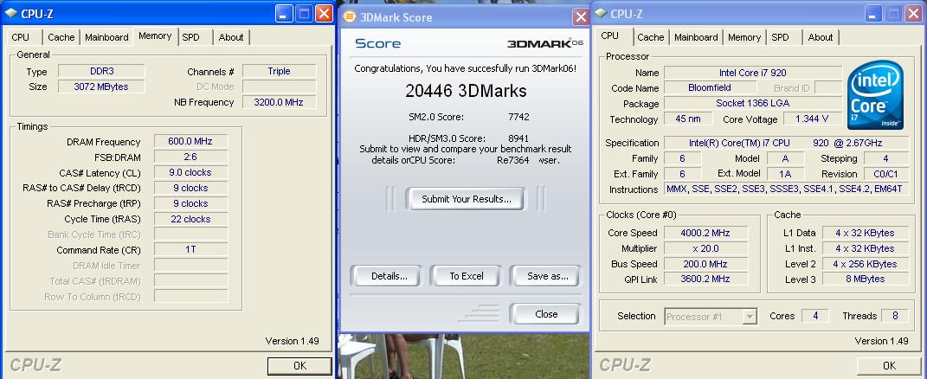Click the DRAM Frequency 600.0 MHz value
The image size is (927, 379).
tap(190, 141)
